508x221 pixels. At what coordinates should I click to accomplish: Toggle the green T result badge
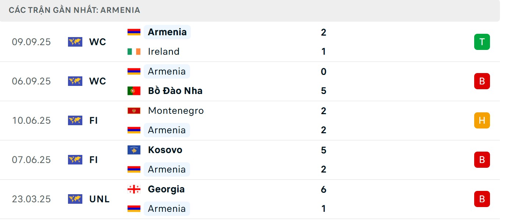coord(482,42)
